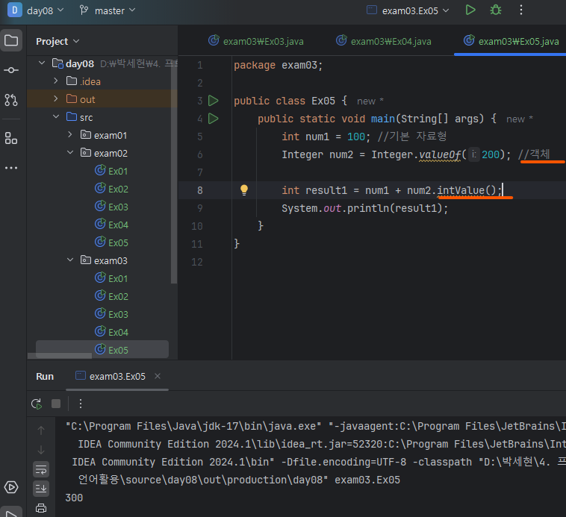
Task: Open Ex01 under the exam03 package
Action: [x=118, y=278]
